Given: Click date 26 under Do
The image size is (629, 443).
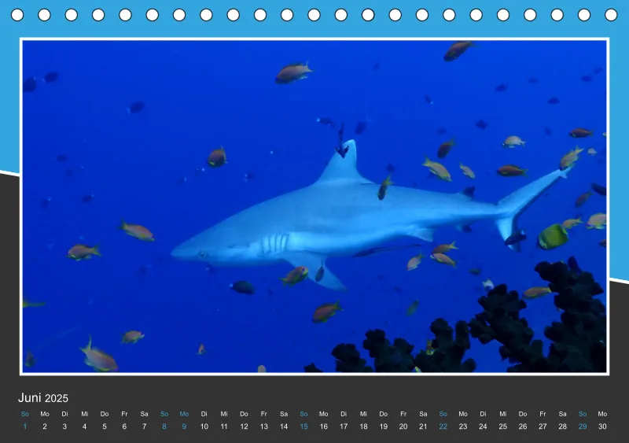Looking at the screenshot, I should pyautogui.click(x=523, y=426).
